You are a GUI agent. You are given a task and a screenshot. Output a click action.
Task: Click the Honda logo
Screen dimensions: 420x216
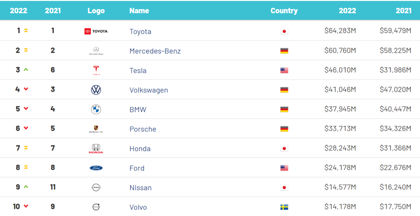[x=95, y=149]
